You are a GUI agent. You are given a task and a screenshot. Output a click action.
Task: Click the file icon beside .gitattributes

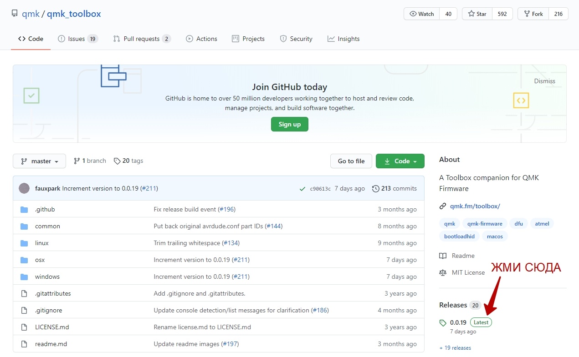pyautogui.click(x=24, y=293)
